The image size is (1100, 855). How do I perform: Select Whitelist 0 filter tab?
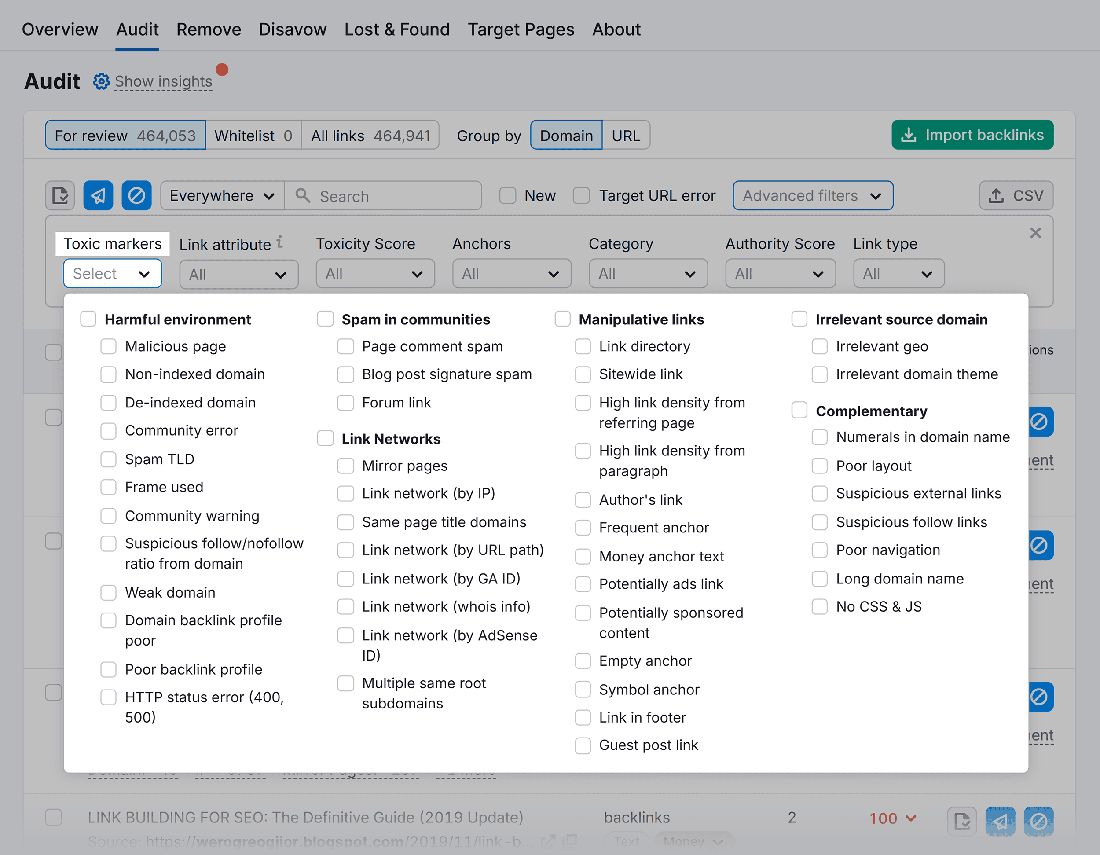[253, 135]
